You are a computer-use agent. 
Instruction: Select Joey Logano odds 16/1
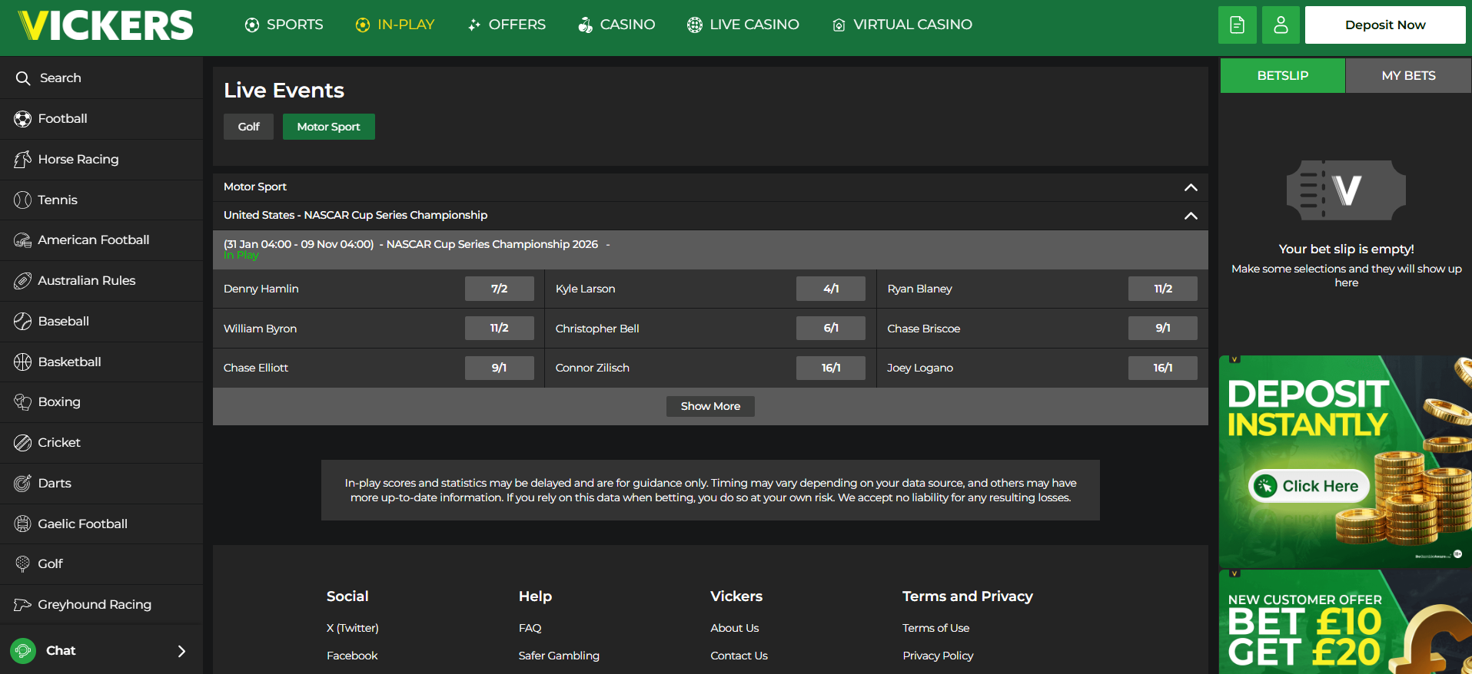click(1163, 368)
